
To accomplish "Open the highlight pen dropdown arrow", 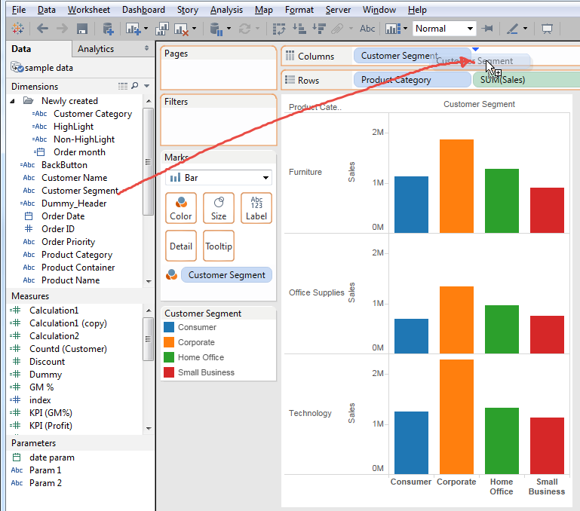I will pyautogui.click(x=525, y=29).
